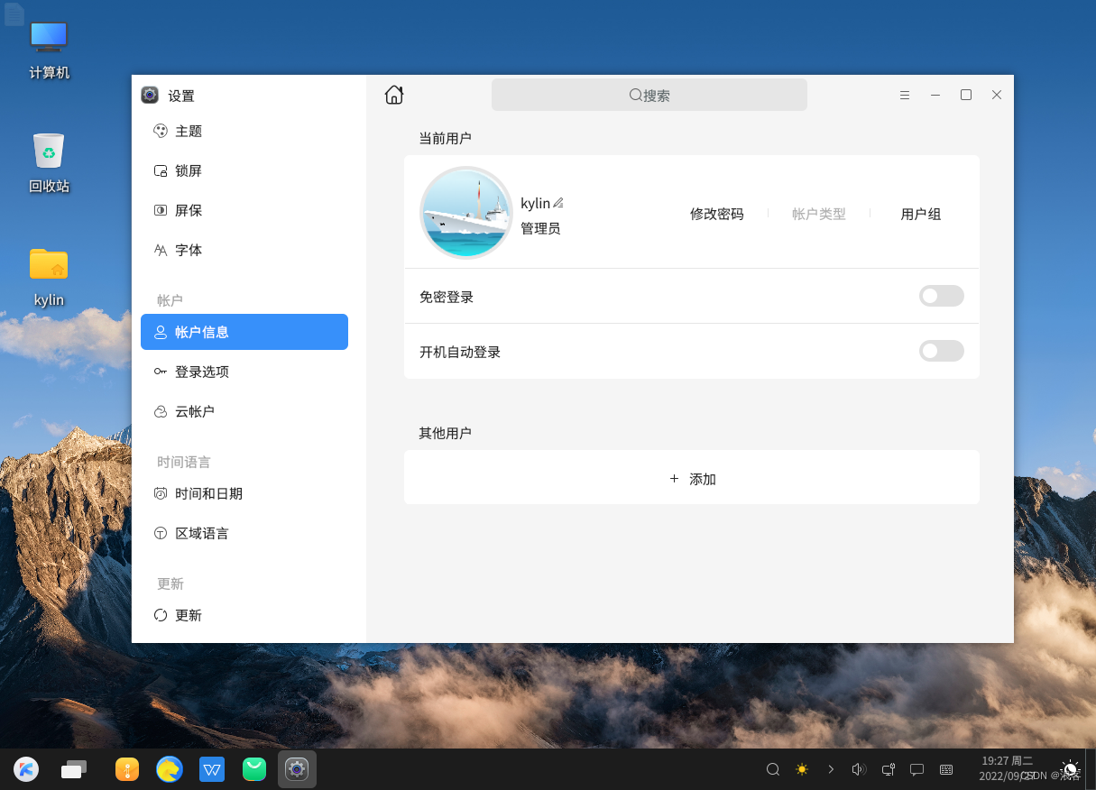This screenshot has height=790, width=1096.
Task: Open the 云帐户 cloud account settings
Action: tap(193, 411)
